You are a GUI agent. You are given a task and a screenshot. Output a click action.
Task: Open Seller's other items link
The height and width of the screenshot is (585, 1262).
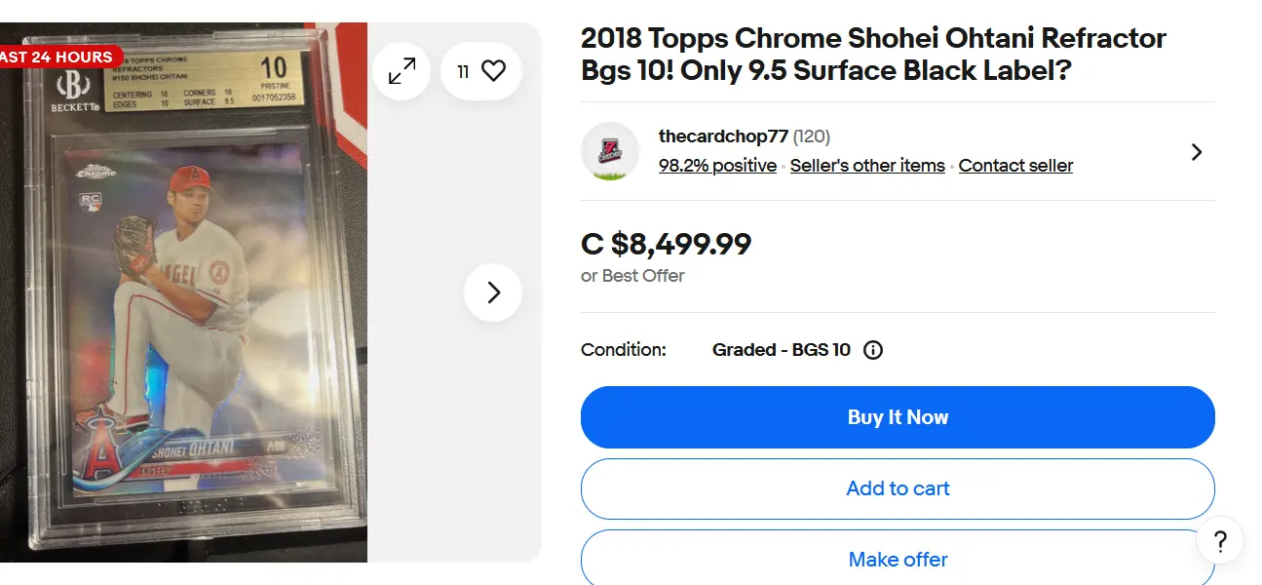(867, 166)
